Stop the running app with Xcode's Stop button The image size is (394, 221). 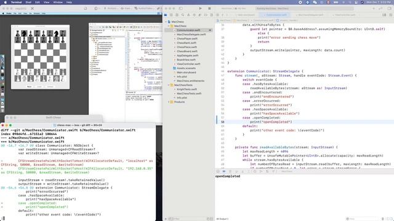209,9
